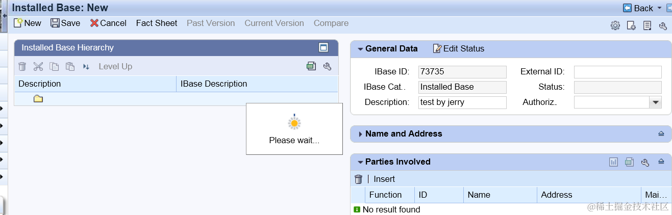Click the IBase Description column header
This screenshot has height=215, width=672.
[x=257, y=84]
